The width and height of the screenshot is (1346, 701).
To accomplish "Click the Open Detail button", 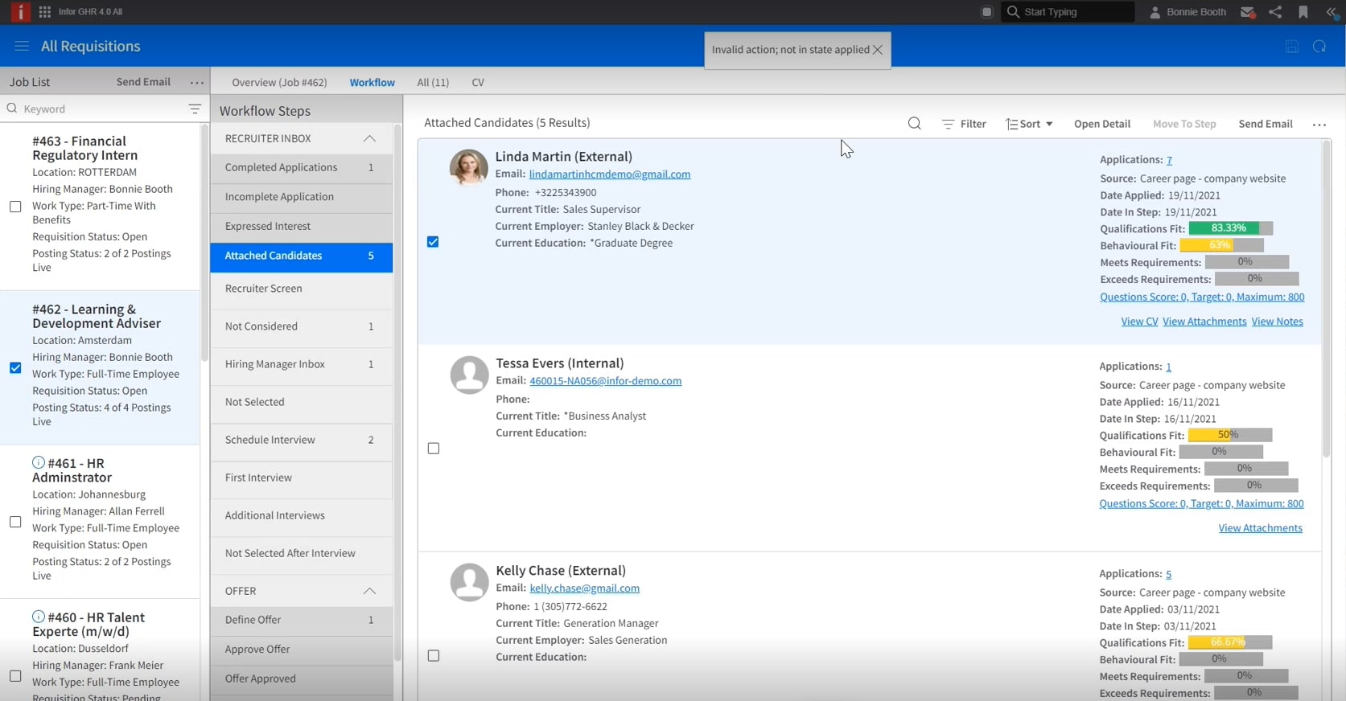I will (1101, 124).
